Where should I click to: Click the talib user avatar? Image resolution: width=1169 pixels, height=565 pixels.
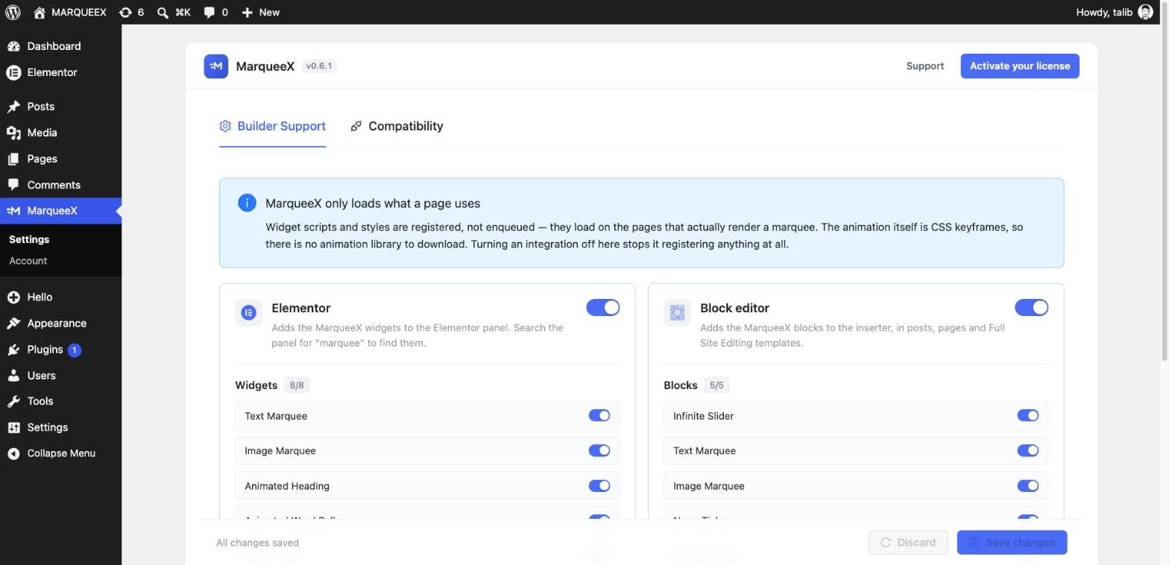pyautogui.click(x=1146, y=12)
